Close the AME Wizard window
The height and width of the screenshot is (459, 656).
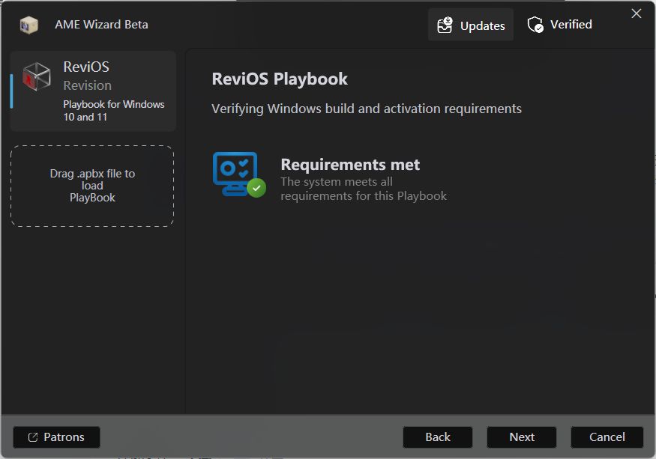click(637, 13)
